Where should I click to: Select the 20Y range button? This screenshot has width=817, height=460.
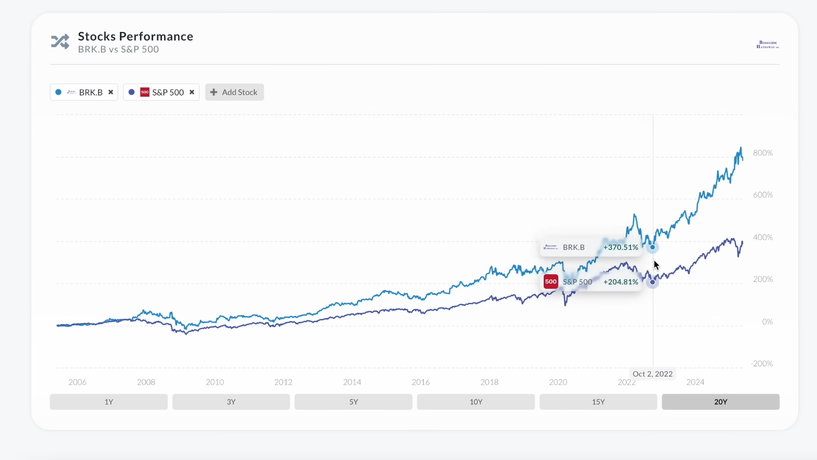pyautogui.click(x=720, y=402)
